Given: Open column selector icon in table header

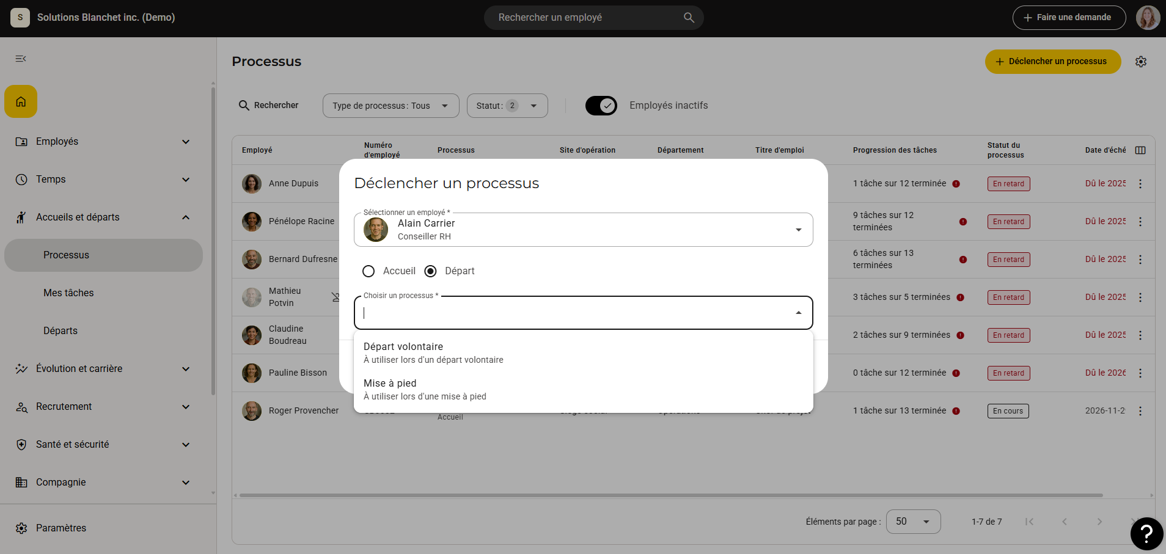Looking at the screenshot, I should pyautogui.click(x=1140, y=150).
